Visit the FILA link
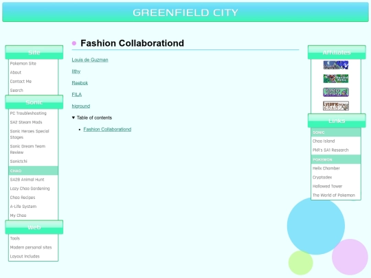This screenshot has width=371, height=278. click(x=77, y=95)
